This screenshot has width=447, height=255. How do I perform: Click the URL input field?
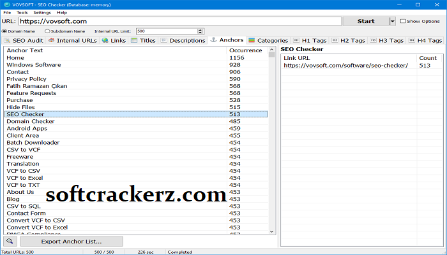[180, 21]
